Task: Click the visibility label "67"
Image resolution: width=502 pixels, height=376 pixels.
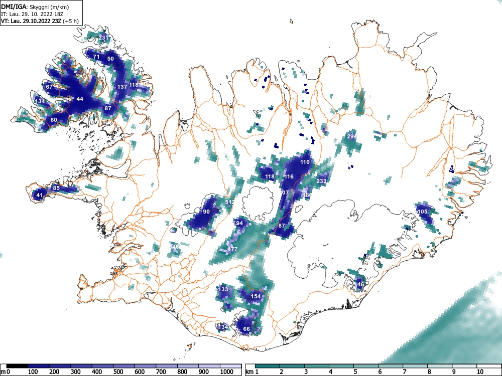Action: click(x=49, y=87)
